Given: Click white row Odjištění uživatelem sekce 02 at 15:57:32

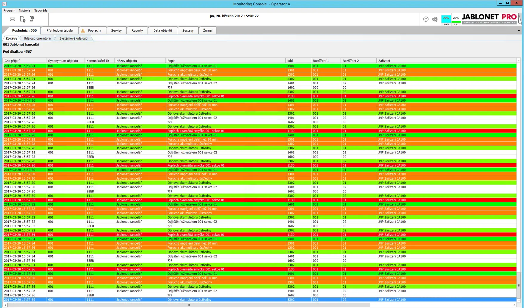Looking at the screenshot, I should point(260,222).
